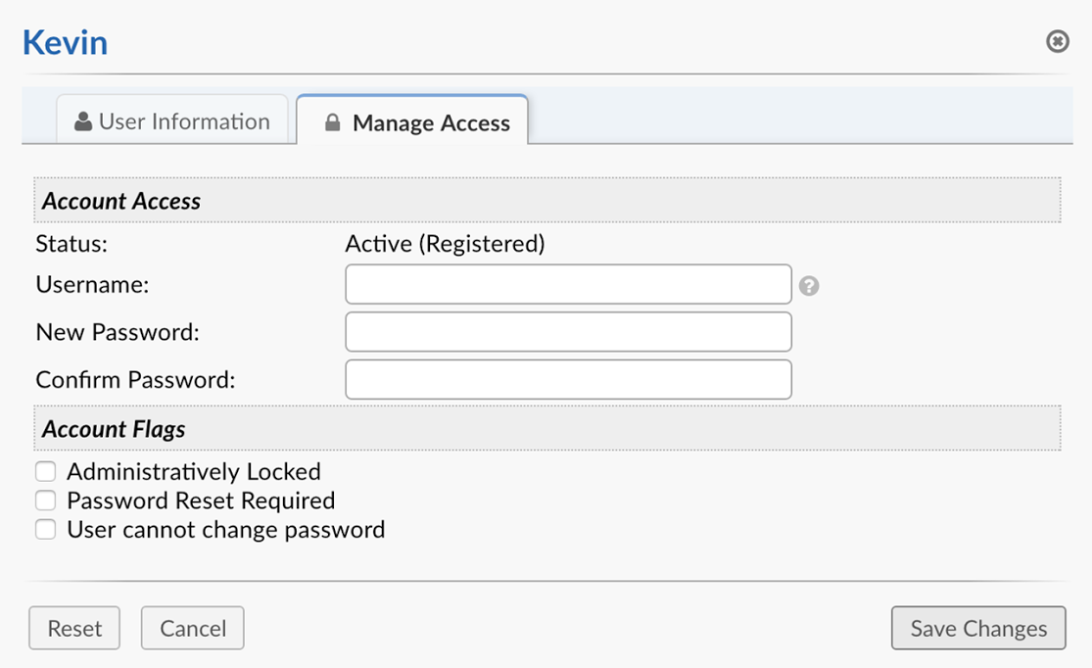Viewport: 1092px width, 668px height.
Task: Click the Kevin heading link
Action: point(64,42)
